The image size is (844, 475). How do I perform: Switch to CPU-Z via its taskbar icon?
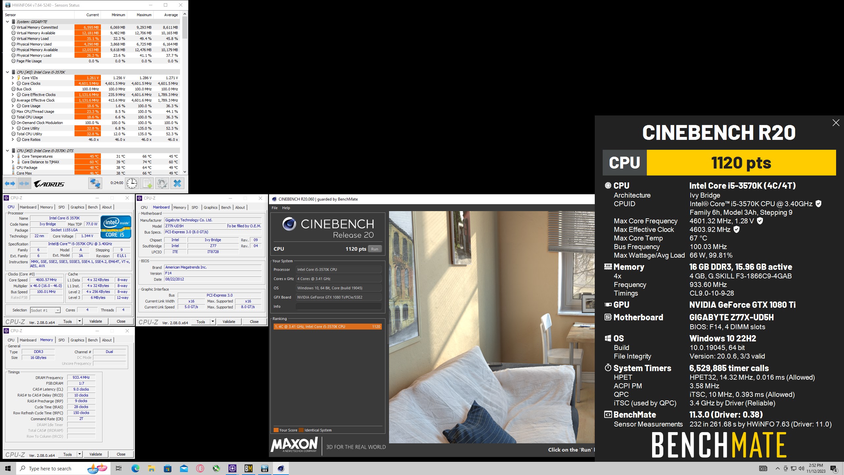[x=232, y=468]
